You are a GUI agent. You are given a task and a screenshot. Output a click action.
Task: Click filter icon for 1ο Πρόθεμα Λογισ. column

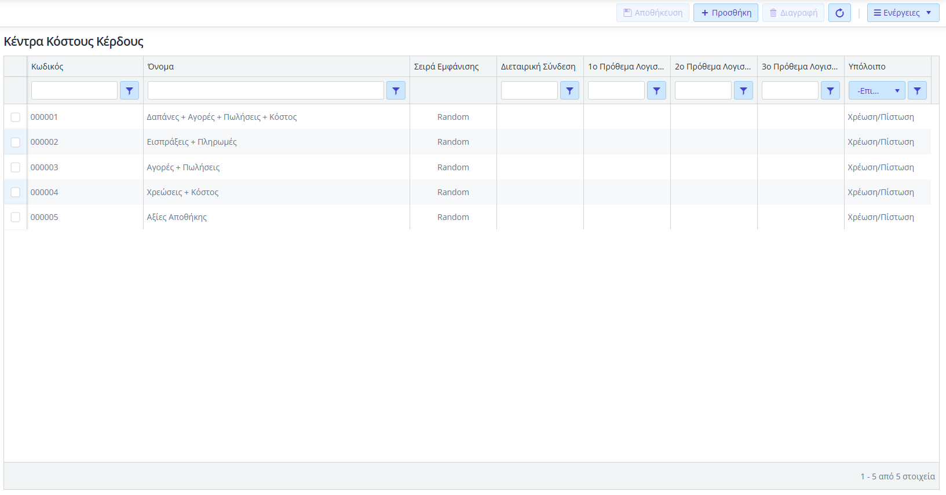click(656, 91)
